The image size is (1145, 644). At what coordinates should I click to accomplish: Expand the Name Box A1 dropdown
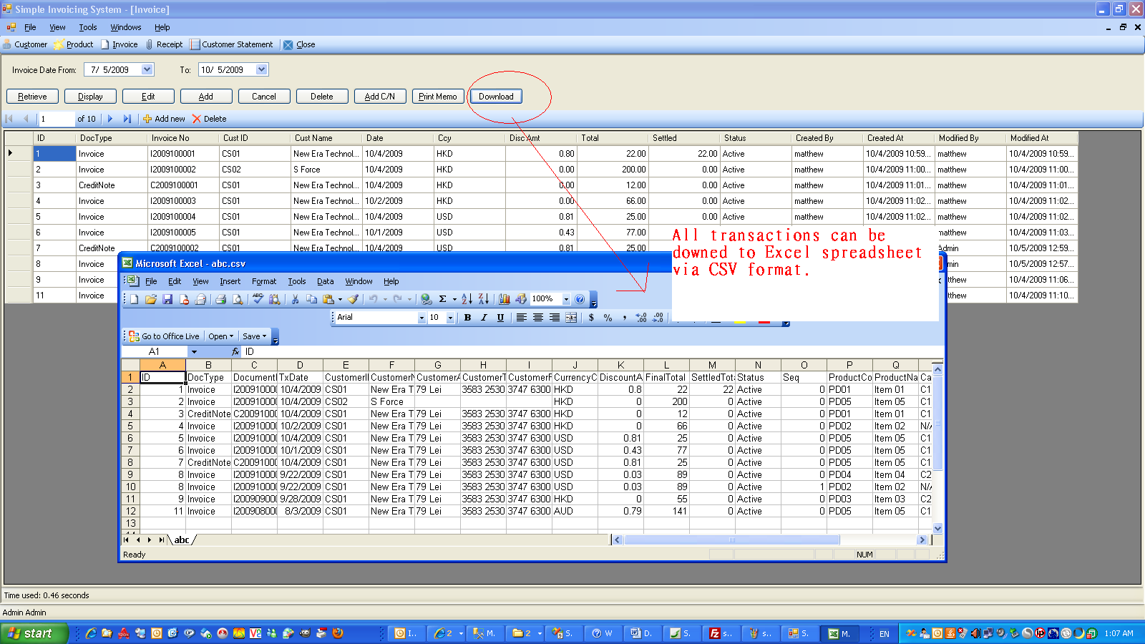coord(194,351)
